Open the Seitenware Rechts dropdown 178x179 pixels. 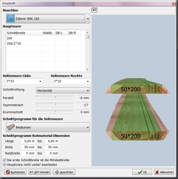[x=88, y=81]
